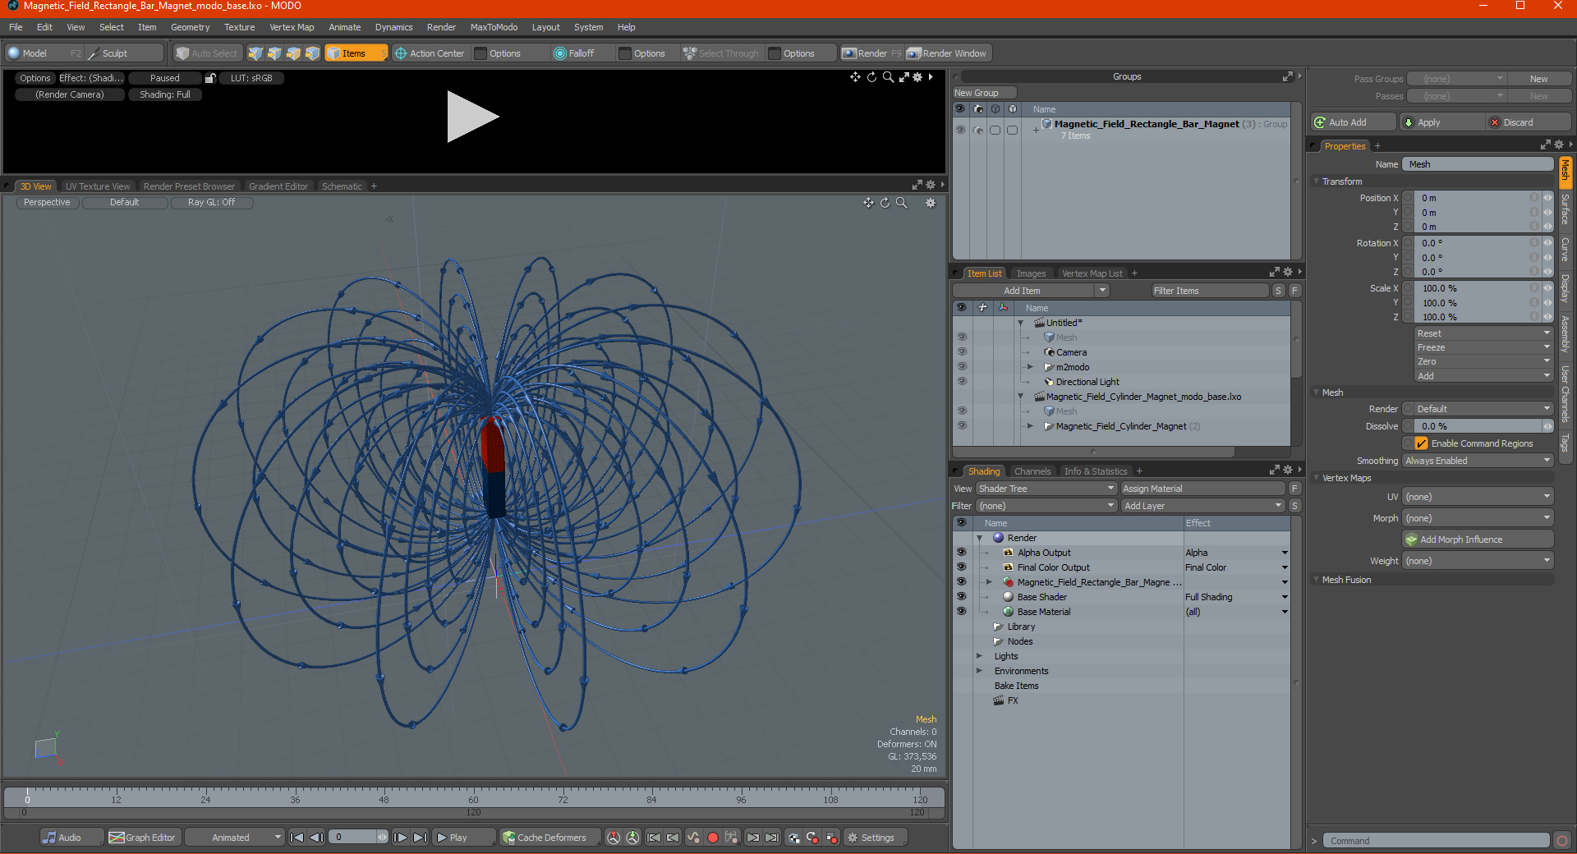Open 3D viewport settings gear
This screenshot has width=1577, height=854.
tap(931, 203)
